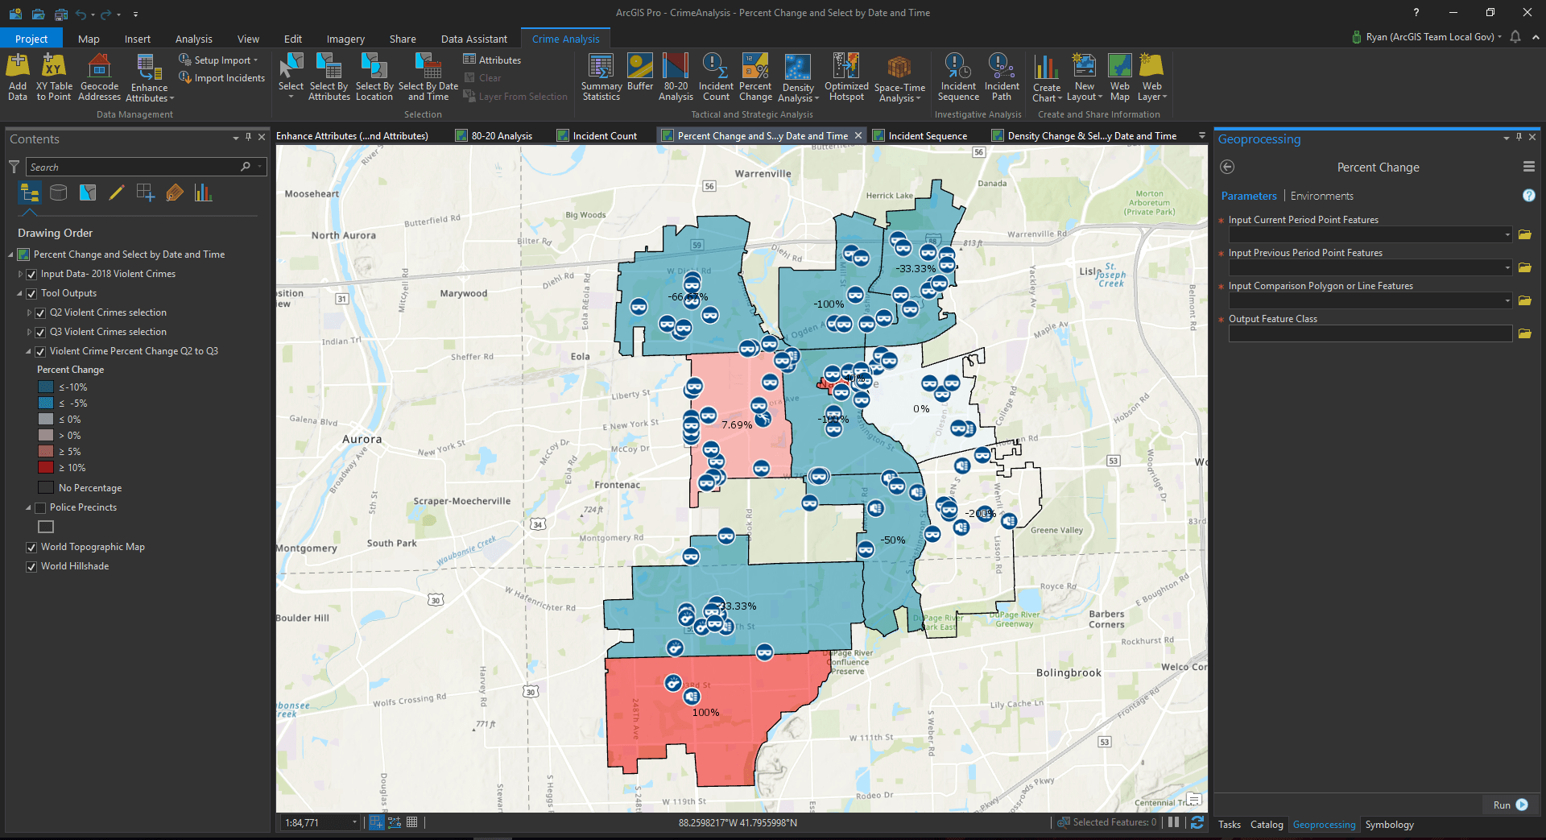Image resolution: width=1546 pixels, height=840 pixels.
Task: List by Labeling in Contents
Action: (x=175, y=192)
